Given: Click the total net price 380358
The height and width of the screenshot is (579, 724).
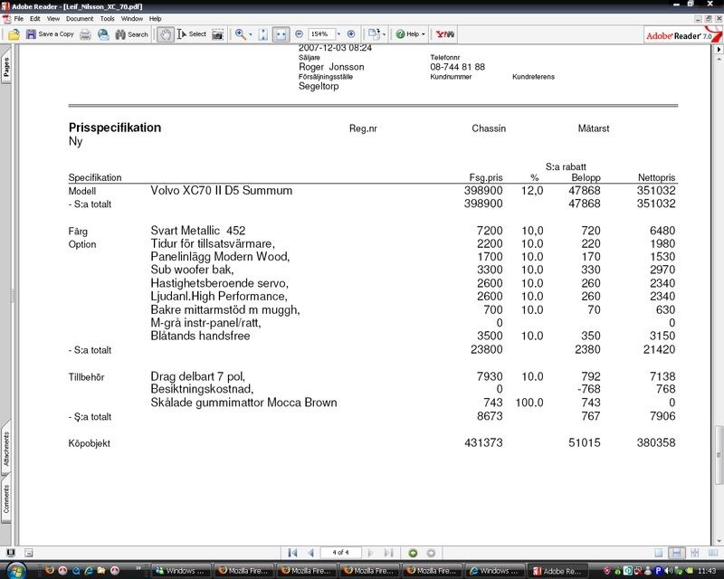Looking at the screenshot, I should pyautogui.click(x=656, y=442).
